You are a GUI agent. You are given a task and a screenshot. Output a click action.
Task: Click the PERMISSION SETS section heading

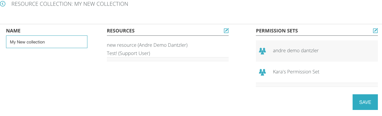click(277, 31)
